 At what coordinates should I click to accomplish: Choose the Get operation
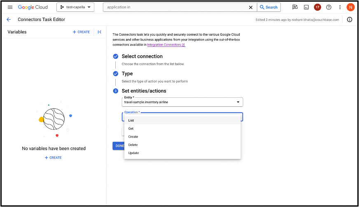pyautogui.click(x=182, y=129)
